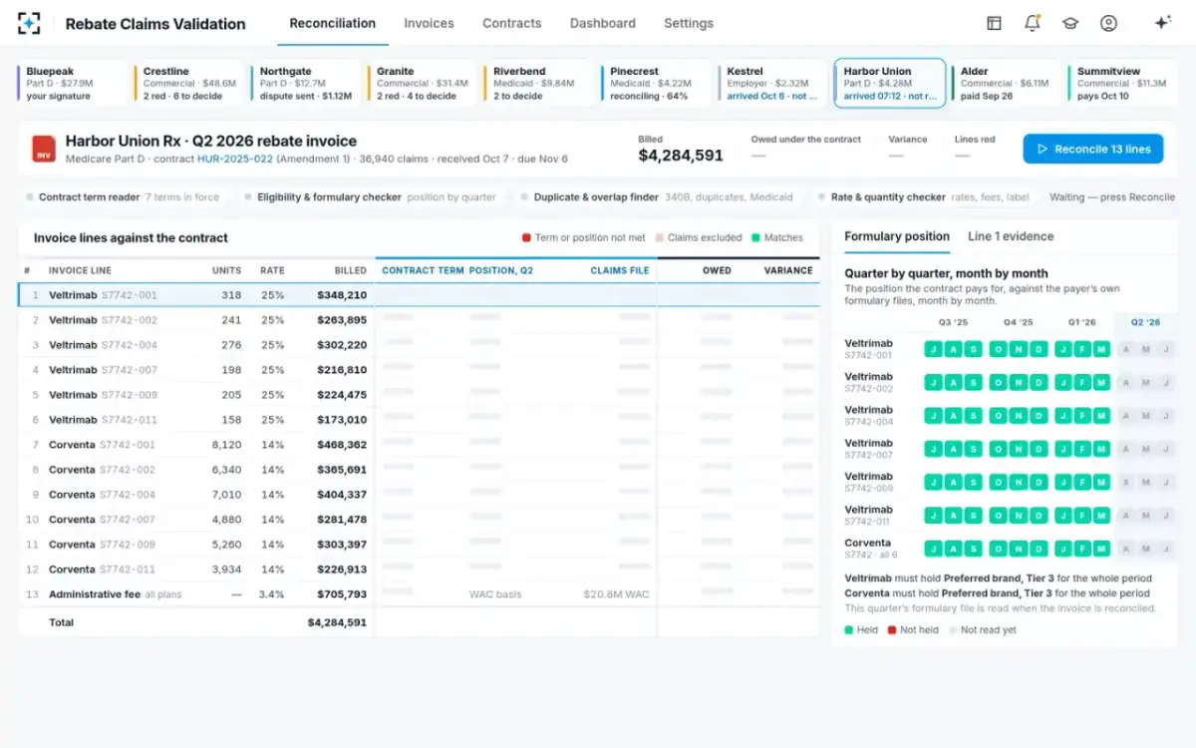Click the billed amount $468,362
Screen dimensions: 1196x748
[342, 445]
